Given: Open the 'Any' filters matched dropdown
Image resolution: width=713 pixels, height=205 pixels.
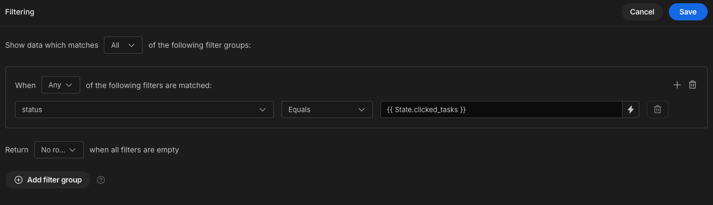Looking at the screenshot, I should click(61, 85).
